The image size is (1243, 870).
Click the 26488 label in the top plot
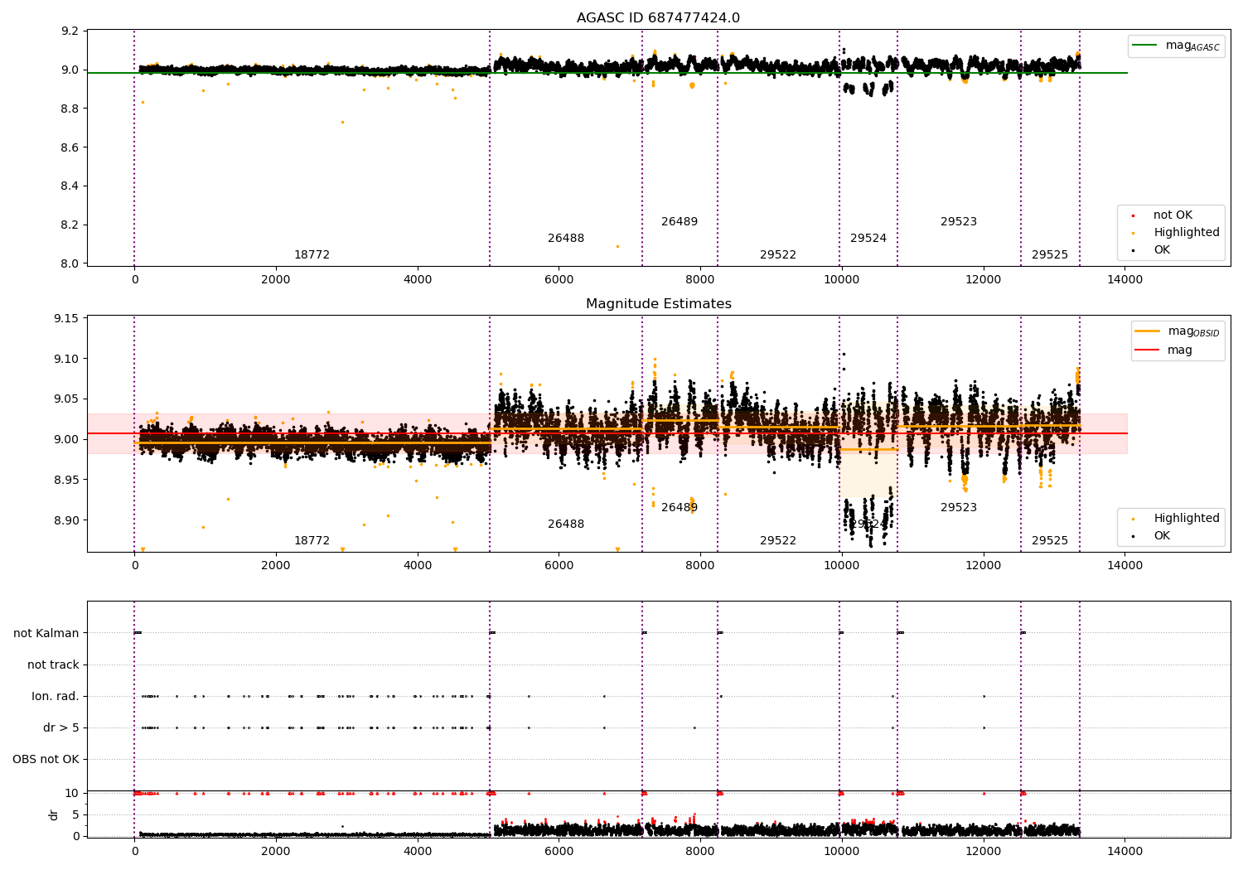566,239
